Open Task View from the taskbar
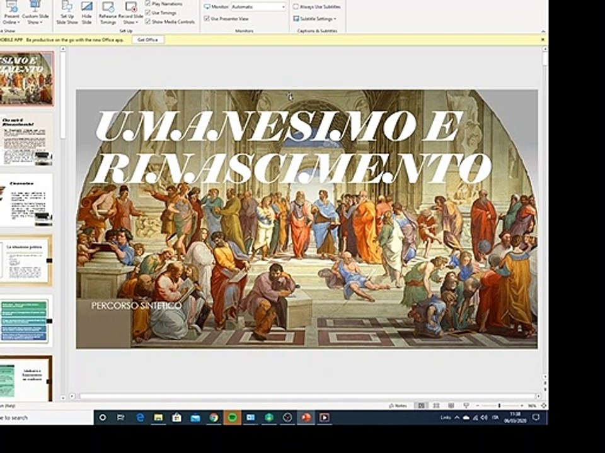 [x=121, y=418]
